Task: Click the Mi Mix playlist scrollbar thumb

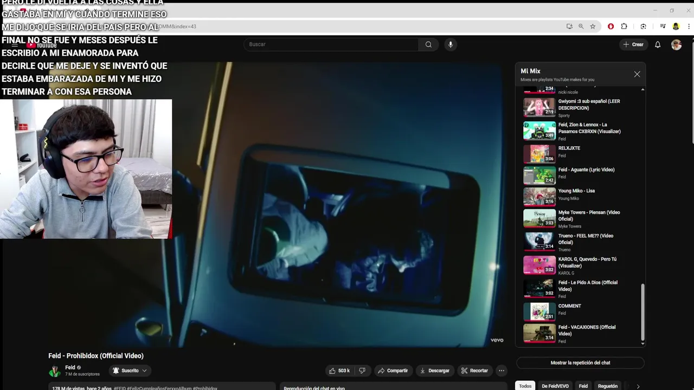Action: pyautogui.click(x=643, y=311)
